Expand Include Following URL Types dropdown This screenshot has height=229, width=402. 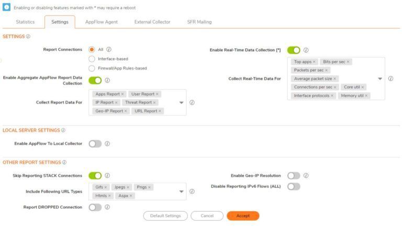(181, 191)
